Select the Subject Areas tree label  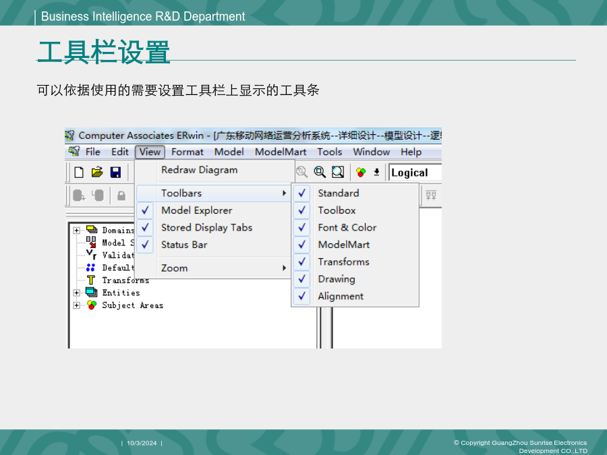(x=132, y=305)
